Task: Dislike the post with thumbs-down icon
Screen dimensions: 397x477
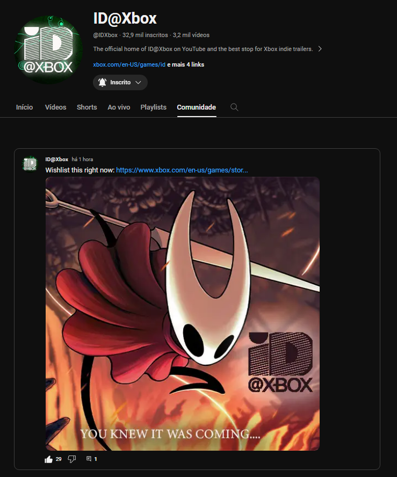Action: pyautogui.click(x=71, y=459)
